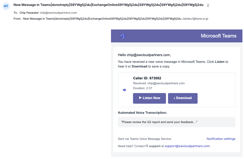Screen dimensions: 244x159
Task: Select the email subject line at top
Action: tap(108, 5)
